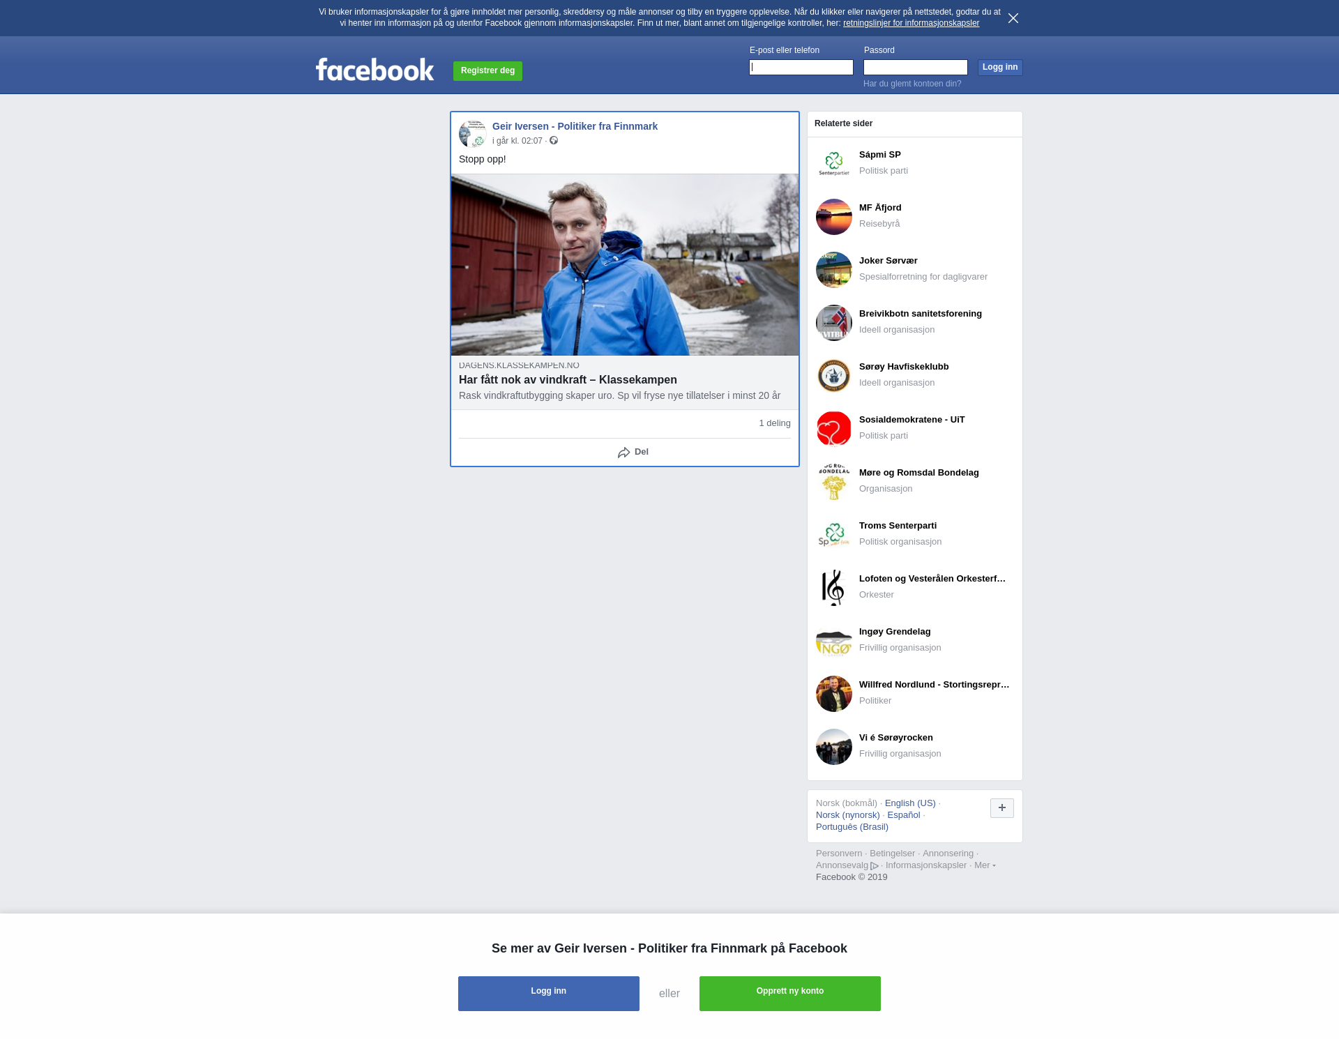Open Har du glemt kontoen din link
1339x1039 pixels.
click(x=912, y=84)
